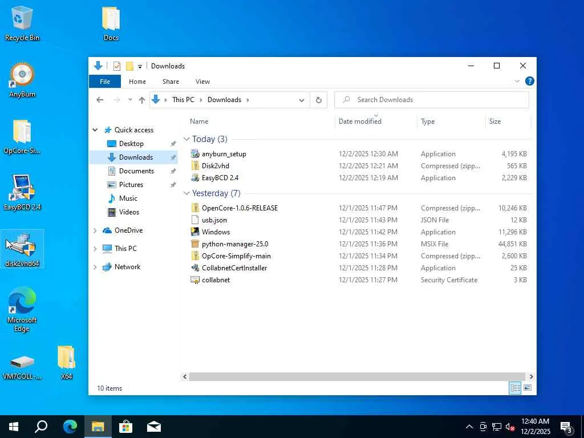Open the address bar history dropdown
The image size is (584, 438).
tap(302, 100)
